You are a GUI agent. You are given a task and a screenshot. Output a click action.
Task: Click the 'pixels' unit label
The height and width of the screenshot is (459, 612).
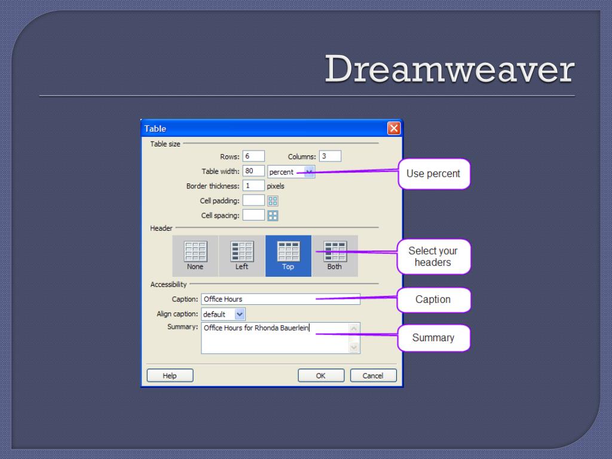click(276, 186)
